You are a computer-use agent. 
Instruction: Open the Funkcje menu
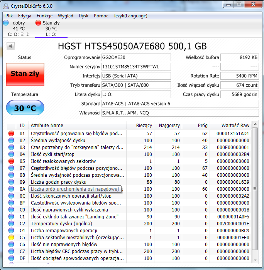coord(44,16)
